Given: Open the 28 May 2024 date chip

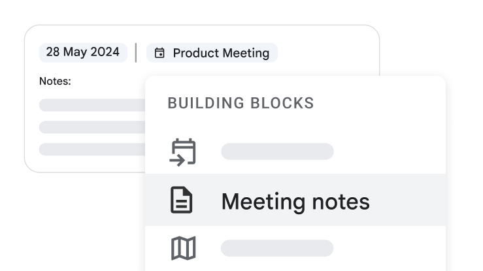Looking at the screenshot, I should 83,52.
